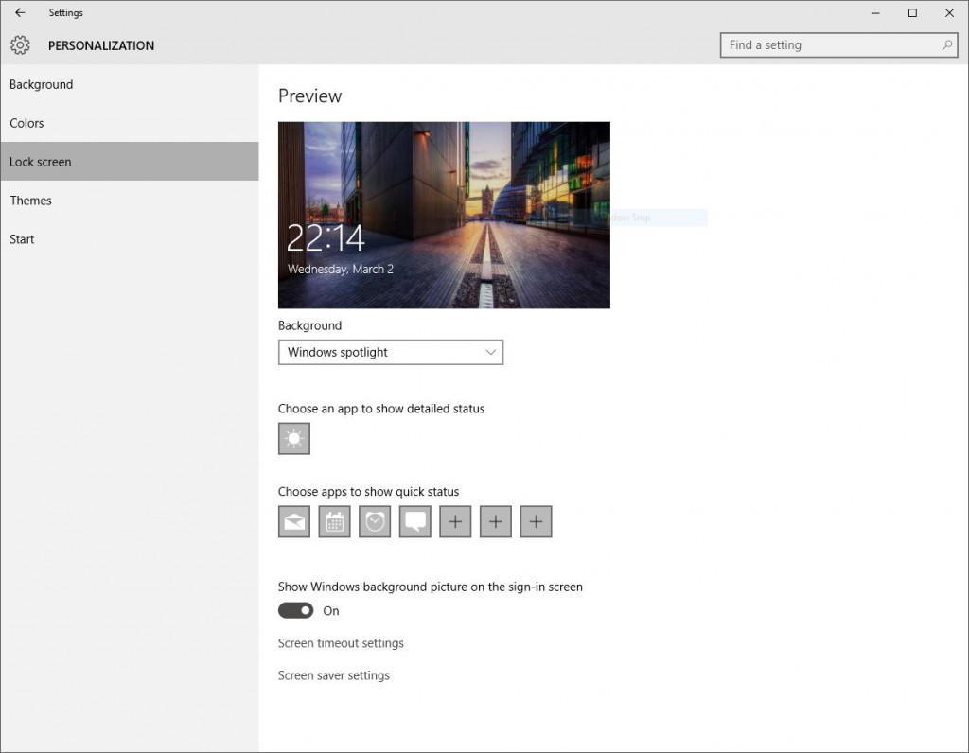Viewport: 969px width, 753px height.
Task: Add an app in first empty plus slot
Action: (455, 522)
